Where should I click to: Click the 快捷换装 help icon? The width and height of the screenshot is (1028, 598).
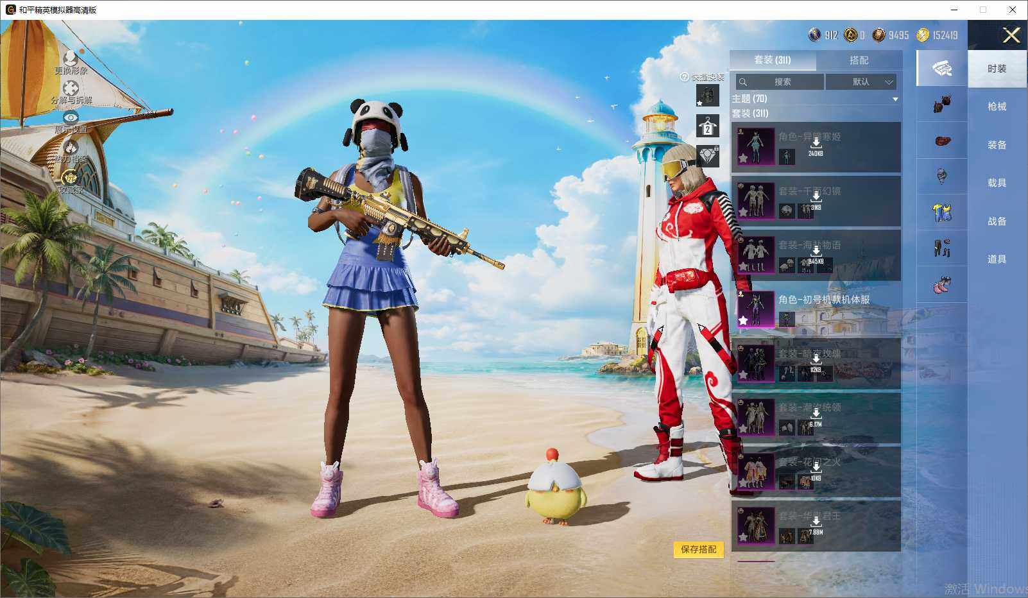tap(684, 77)
